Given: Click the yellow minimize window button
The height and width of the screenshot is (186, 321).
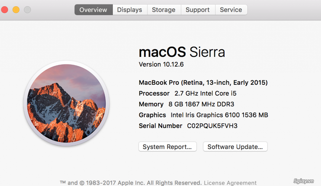Looking at the screenshot, I should click(16, 10).
